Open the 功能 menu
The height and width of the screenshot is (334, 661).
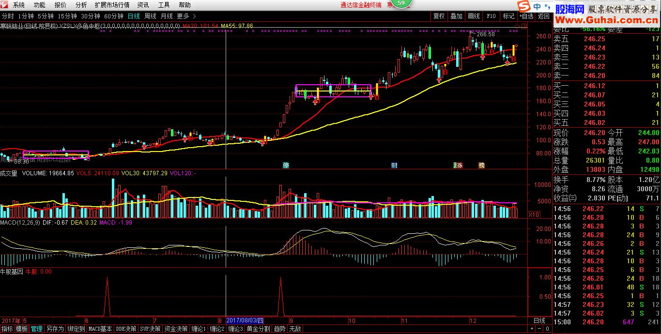point(40,5)
